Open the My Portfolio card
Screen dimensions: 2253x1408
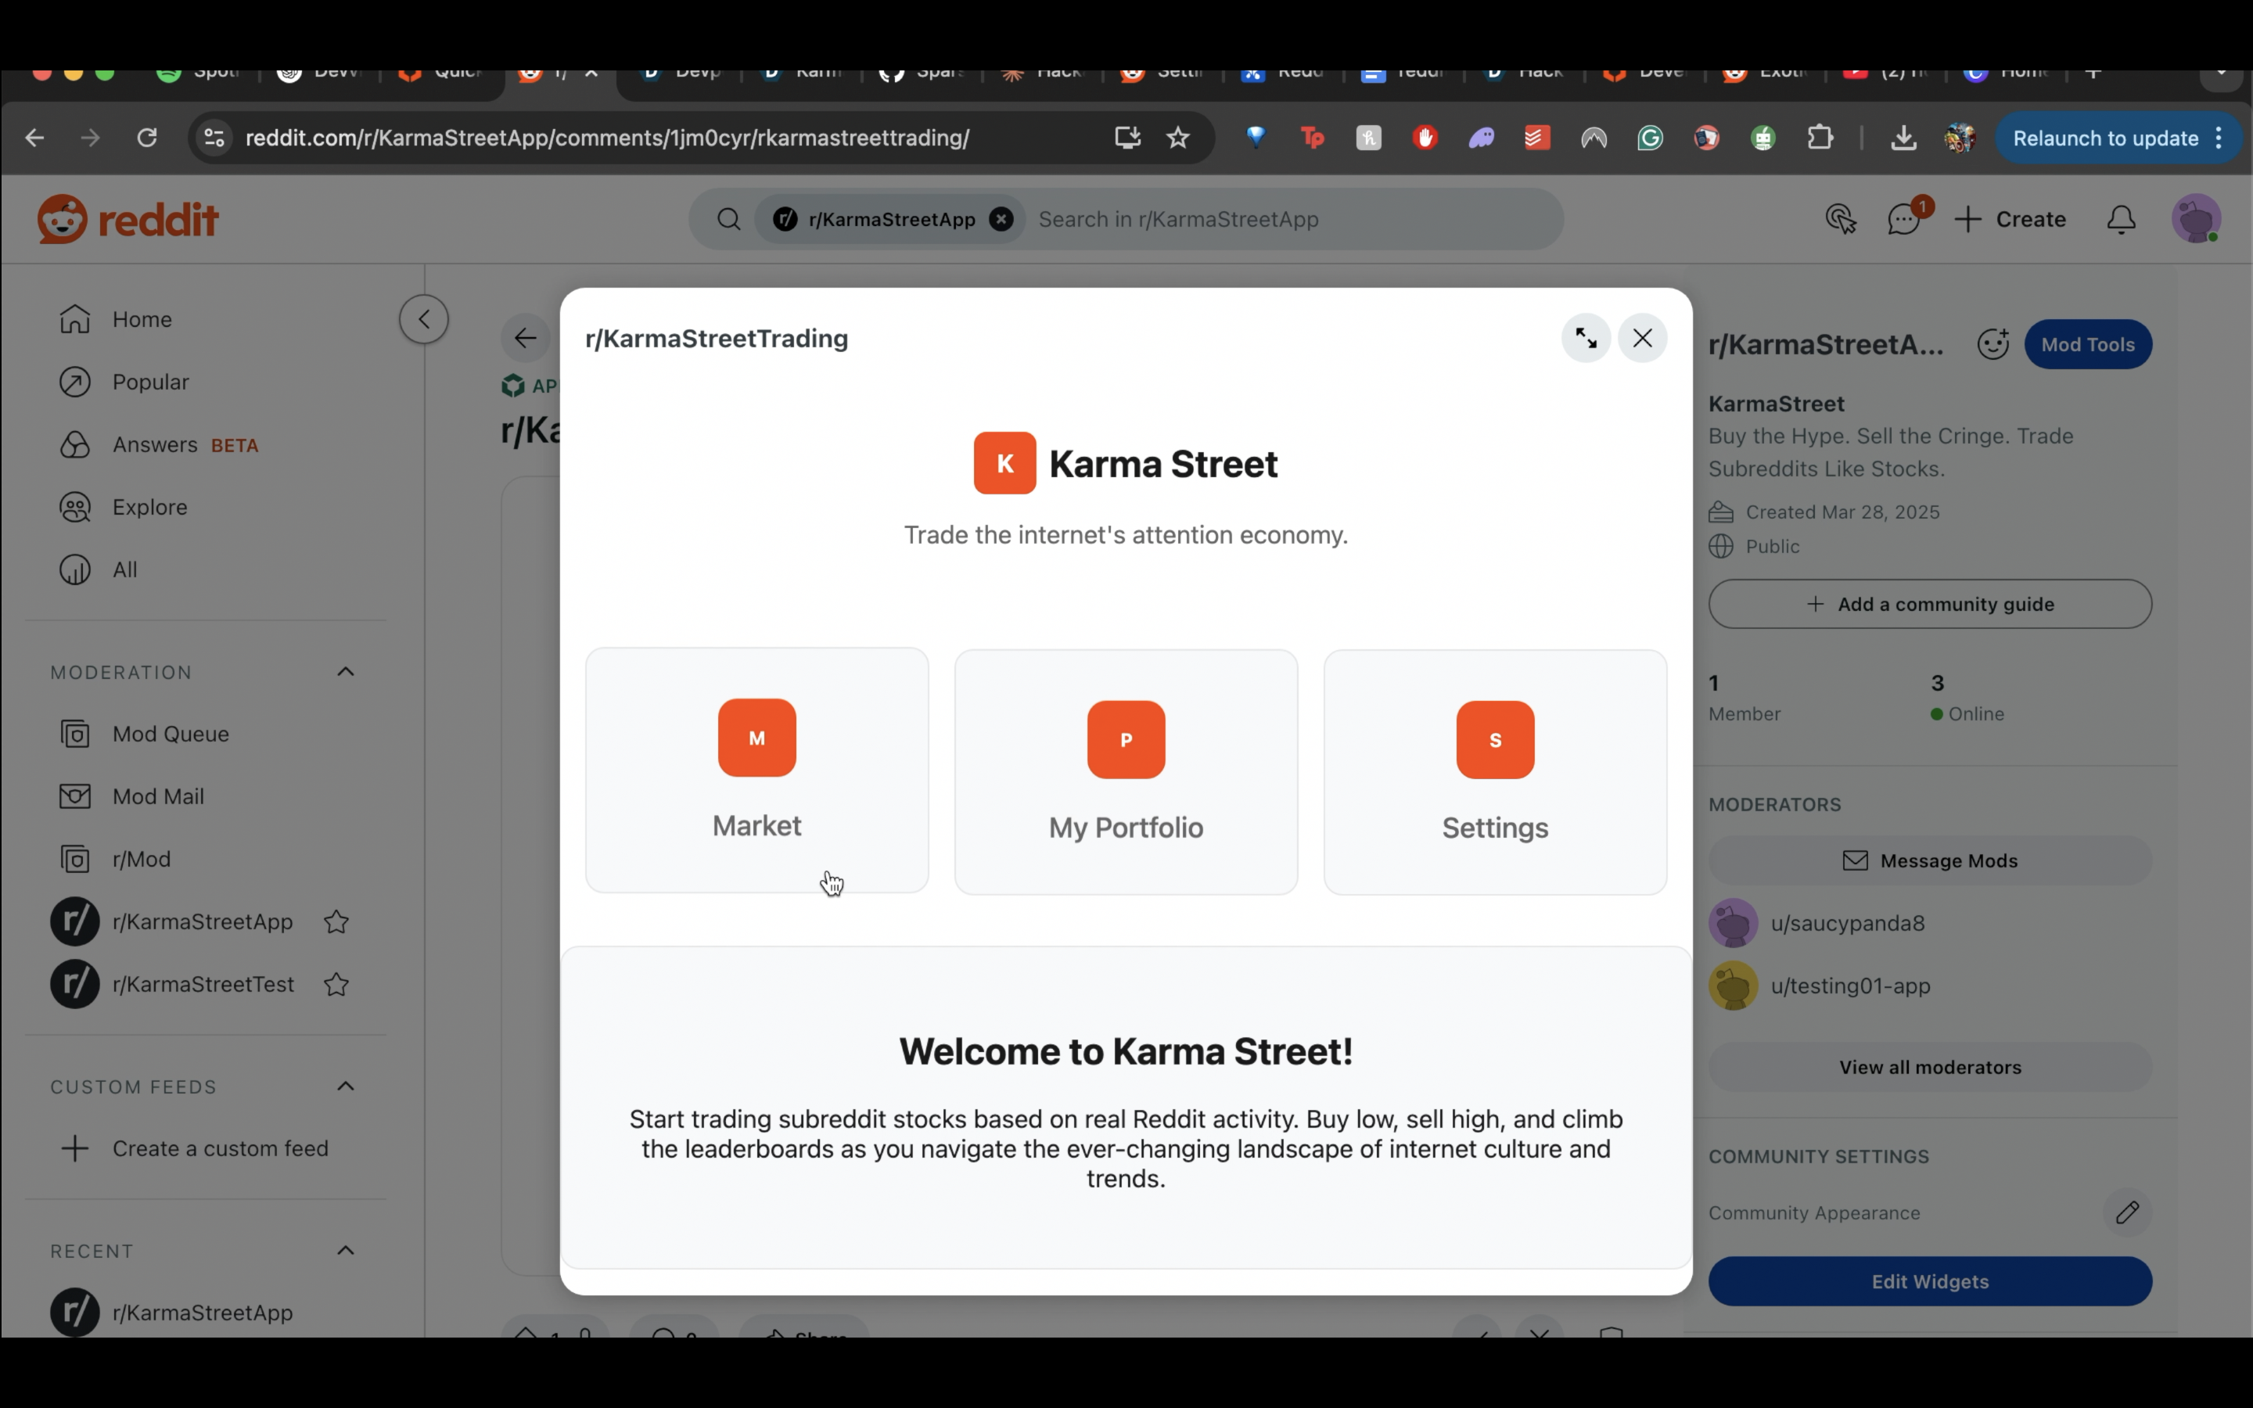1125,772
